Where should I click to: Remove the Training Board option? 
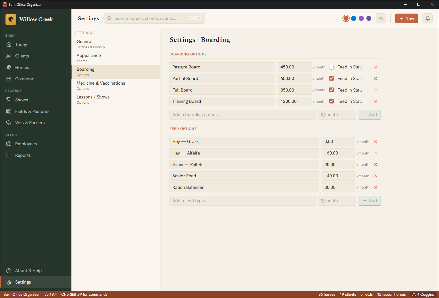[x=375, y=101]
